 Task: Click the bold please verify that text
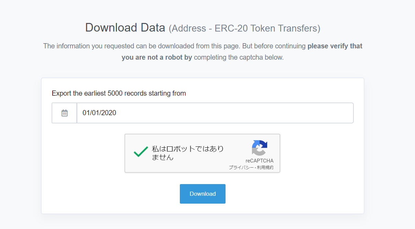coord(335,46)
